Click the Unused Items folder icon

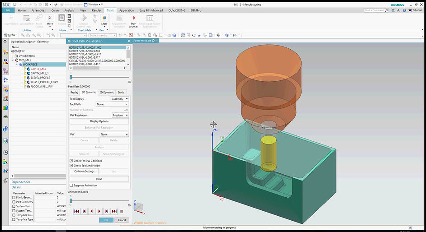click(17, 56)
